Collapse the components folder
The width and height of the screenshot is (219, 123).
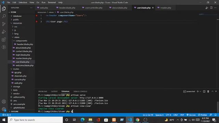[x=21, y=41]
